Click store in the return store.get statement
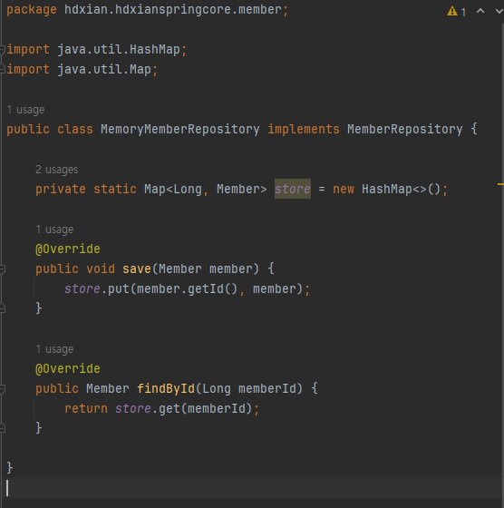 pyautogui.click(x=133, y=408)
